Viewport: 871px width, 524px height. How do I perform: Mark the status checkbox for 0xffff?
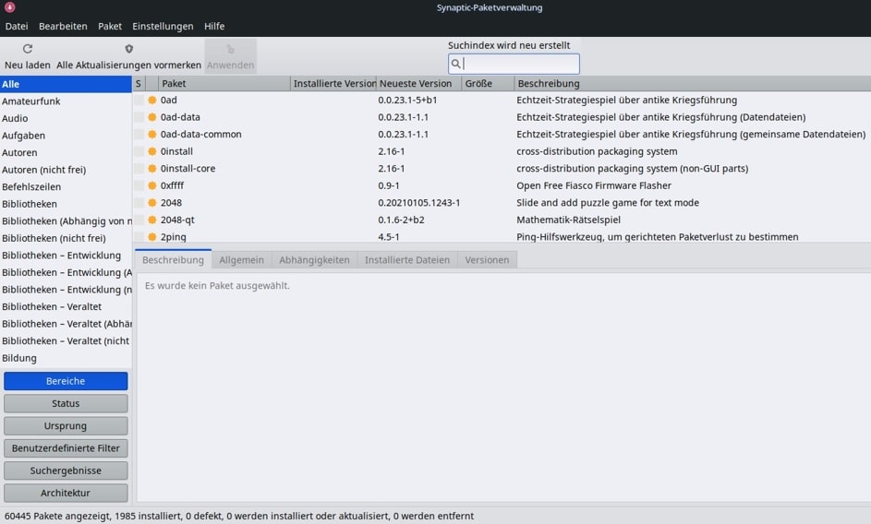139,185
